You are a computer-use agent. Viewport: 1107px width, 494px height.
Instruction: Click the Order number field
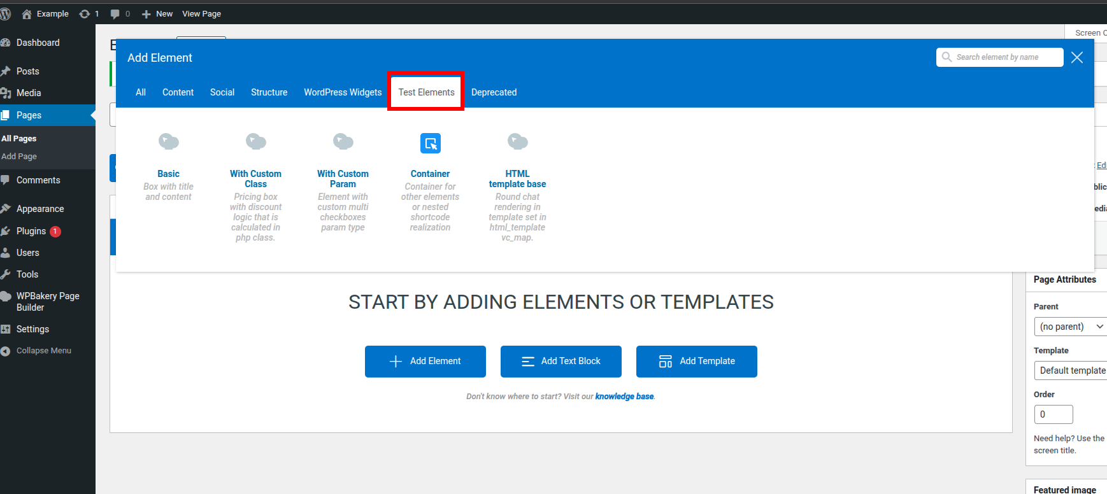(1053, 414)
